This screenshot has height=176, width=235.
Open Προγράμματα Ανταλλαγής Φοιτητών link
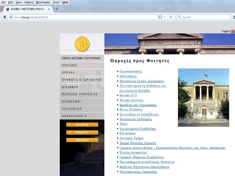coord(147,162)
